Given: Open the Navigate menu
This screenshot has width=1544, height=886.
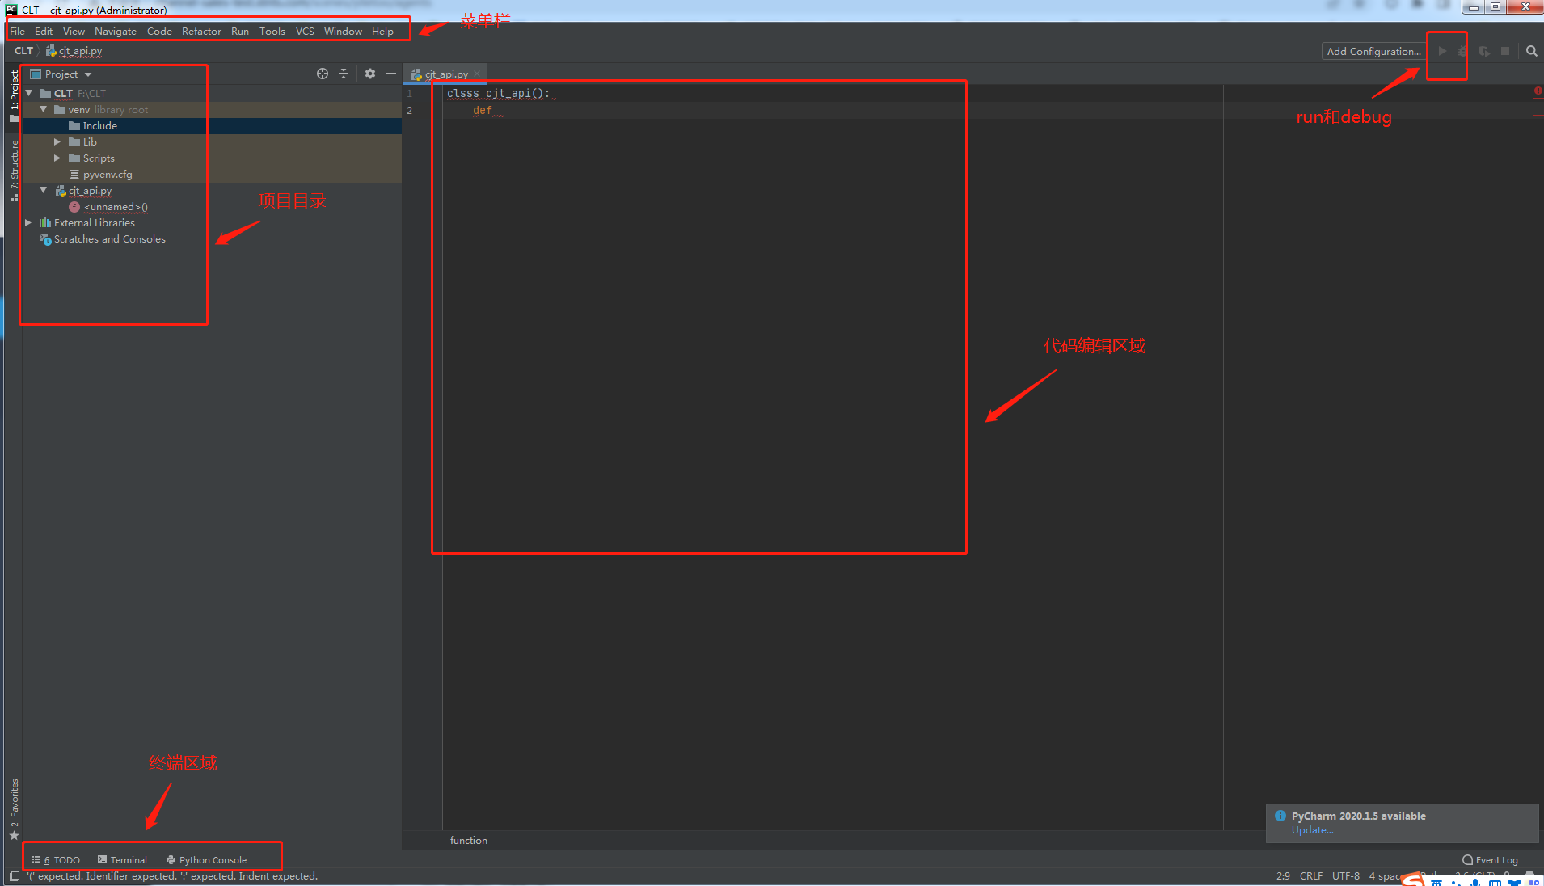Looking at the screenshot, I should pos(116,31).
